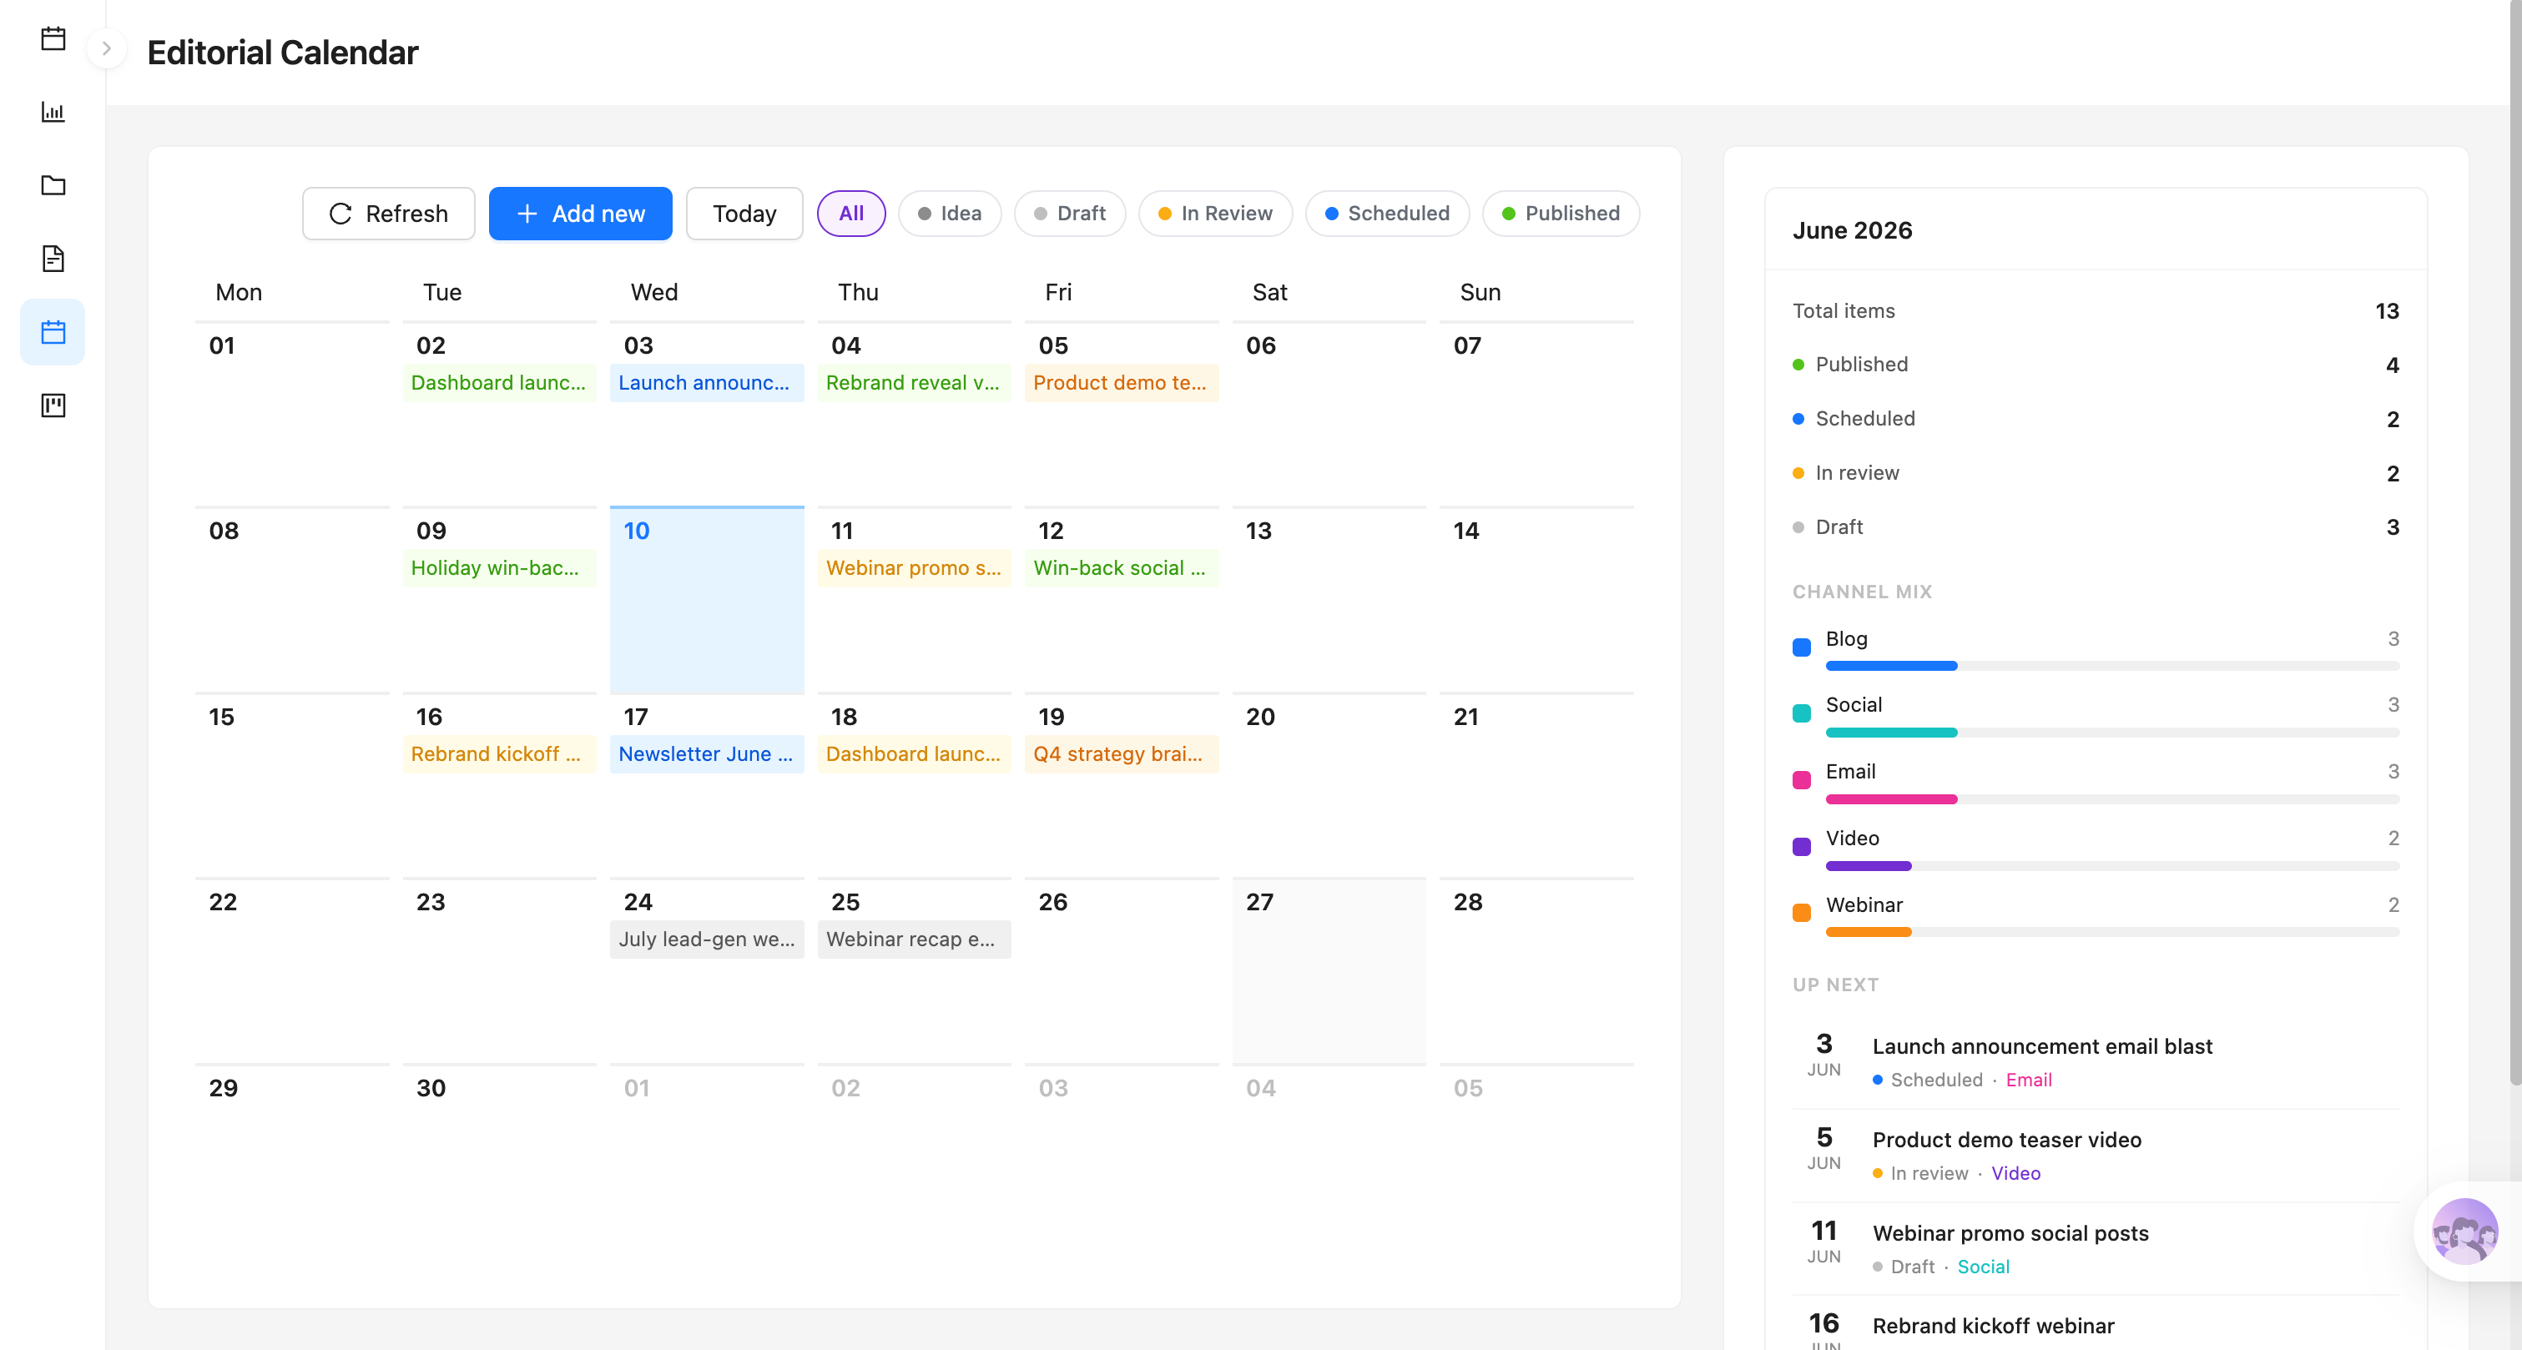This screenshot has height=1350, width=2522.
Task: Filter calendar by Published status
Action: [1561, 214]
